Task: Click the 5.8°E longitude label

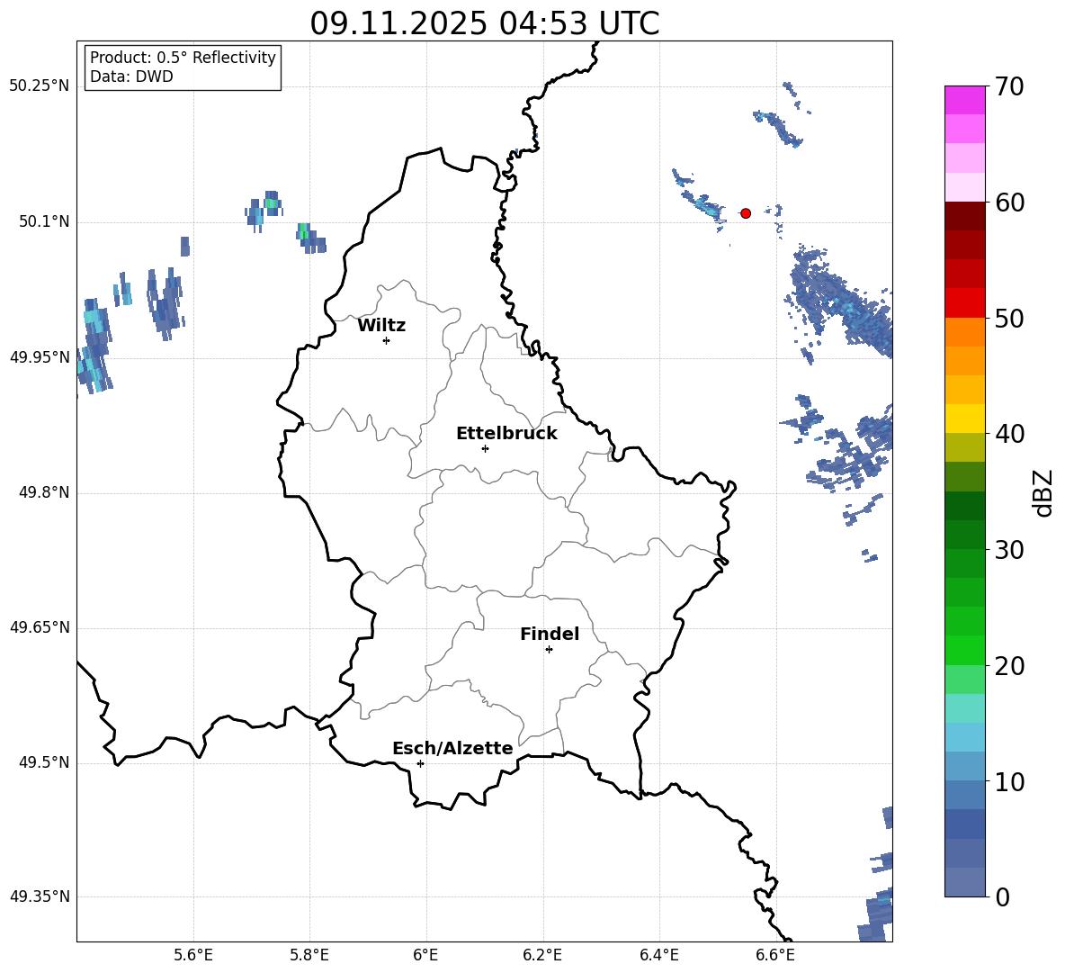Action: point(309,955)
